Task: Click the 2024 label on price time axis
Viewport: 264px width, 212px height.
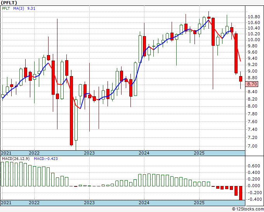Action: pyautogui.click(x=144, y=153)
